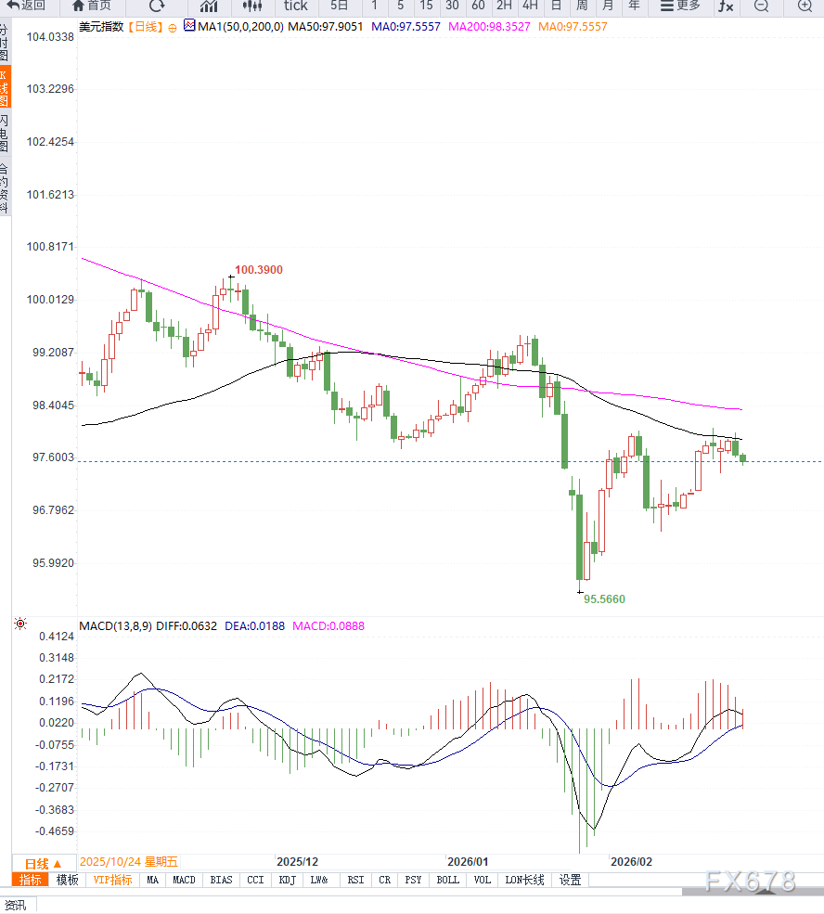This screenshot has width=824, height=914.
Task: Expand the circle icon next to 日线 label
Action: tap(173, 28)
